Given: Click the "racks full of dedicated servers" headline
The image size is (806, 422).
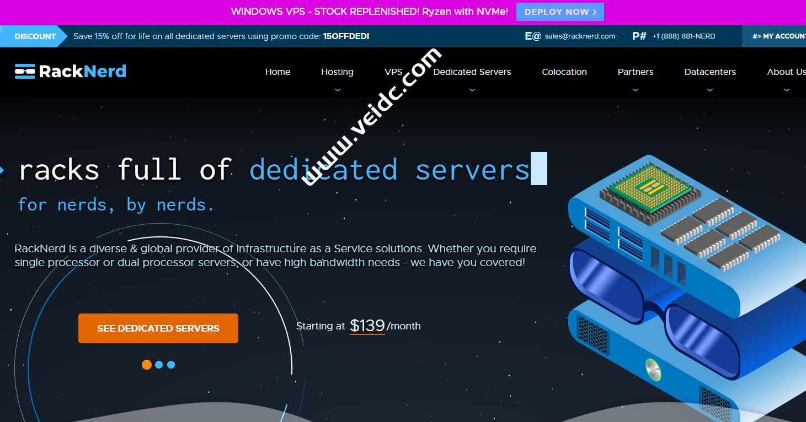Looking at the screenshot, I should point(274,170).
